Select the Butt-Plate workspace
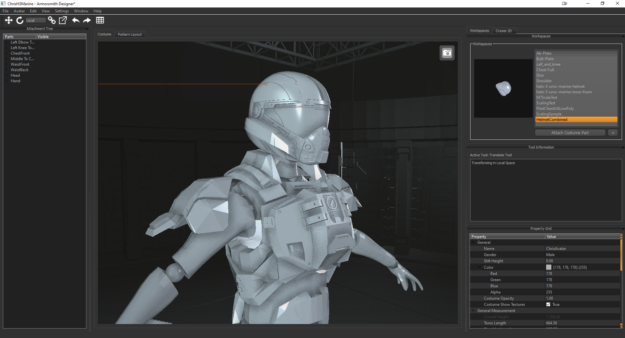 point(576,59)
